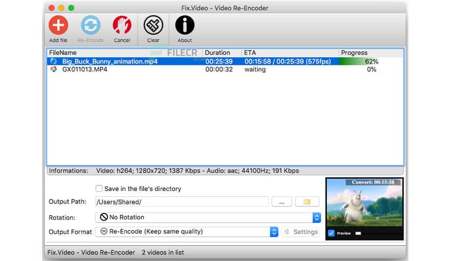This screenshot has height=261, width=451.
Task: Click duration 00:25:39 of Big Buck Bunny
Action: tap(219, 61)
